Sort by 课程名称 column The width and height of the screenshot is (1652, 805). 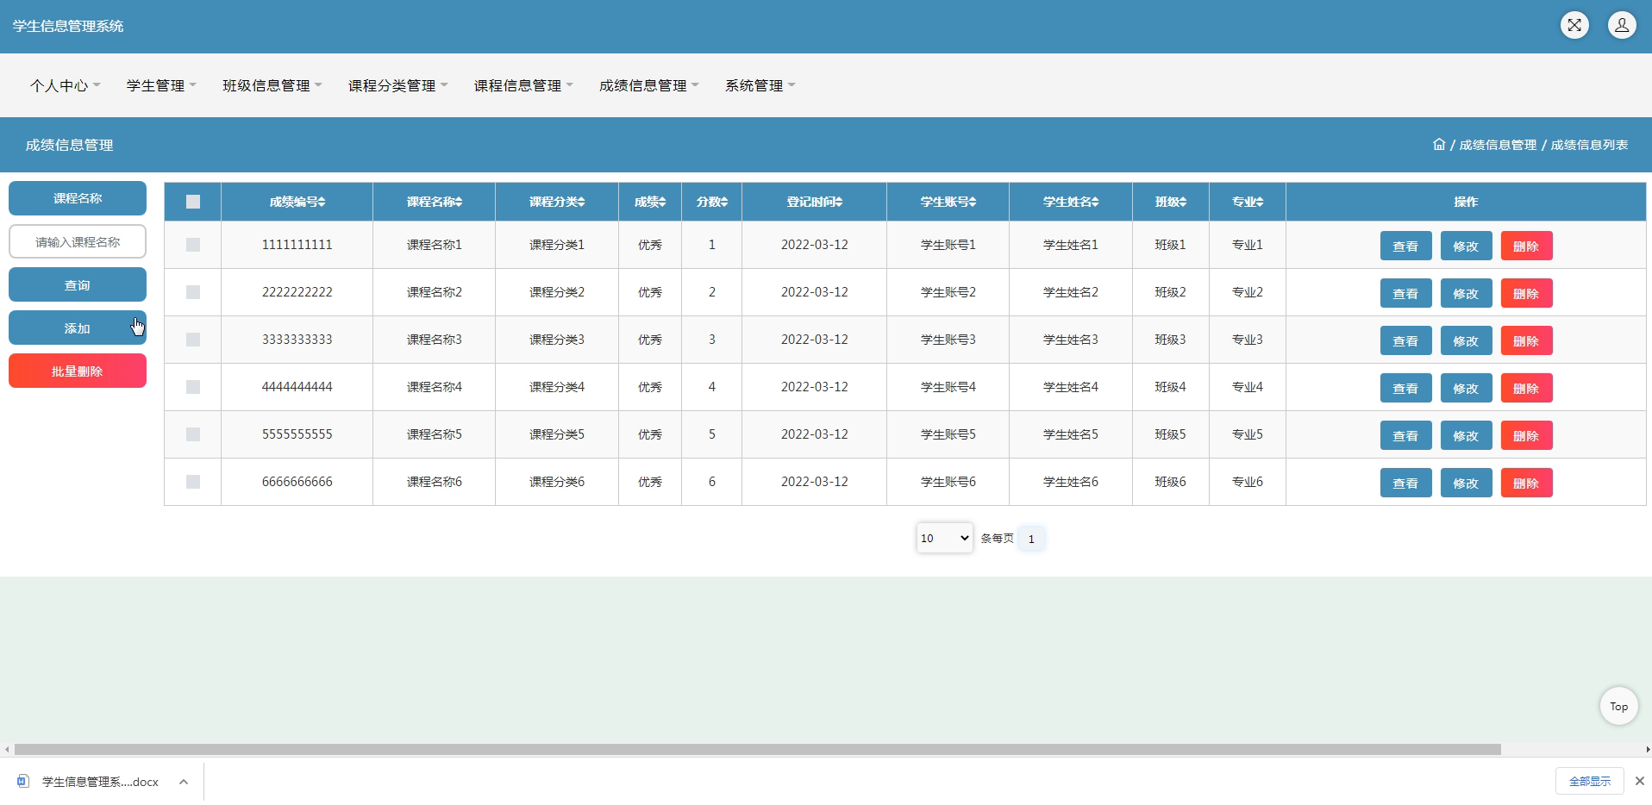tap(435, 202)
